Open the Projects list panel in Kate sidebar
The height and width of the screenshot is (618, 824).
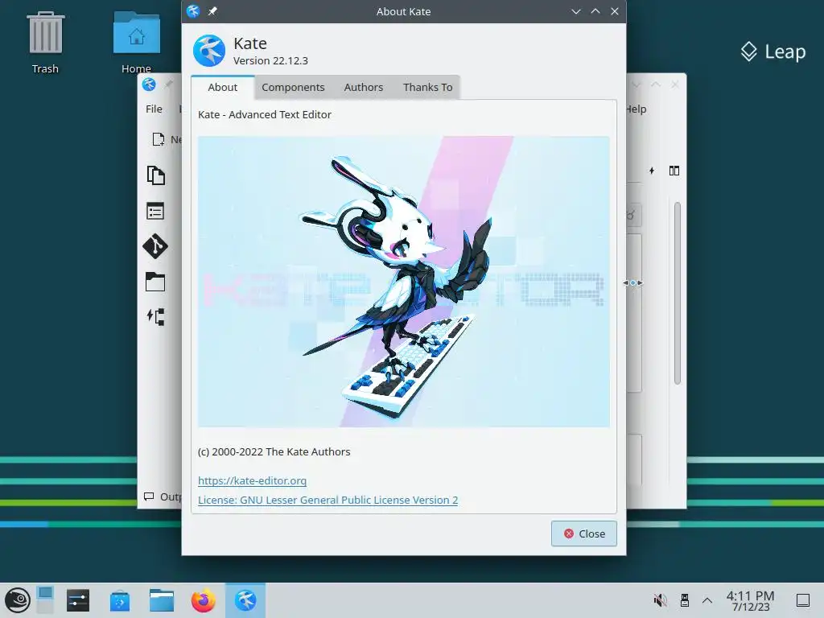coord(155,212)
